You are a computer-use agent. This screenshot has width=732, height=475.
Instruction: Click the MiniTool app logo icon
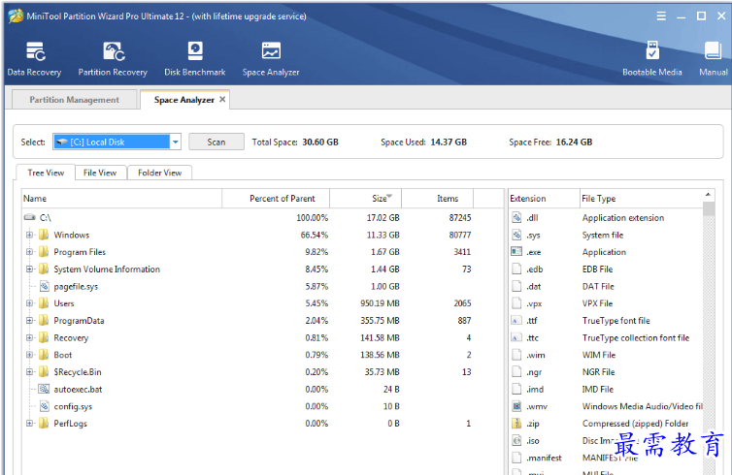[16, 16]
